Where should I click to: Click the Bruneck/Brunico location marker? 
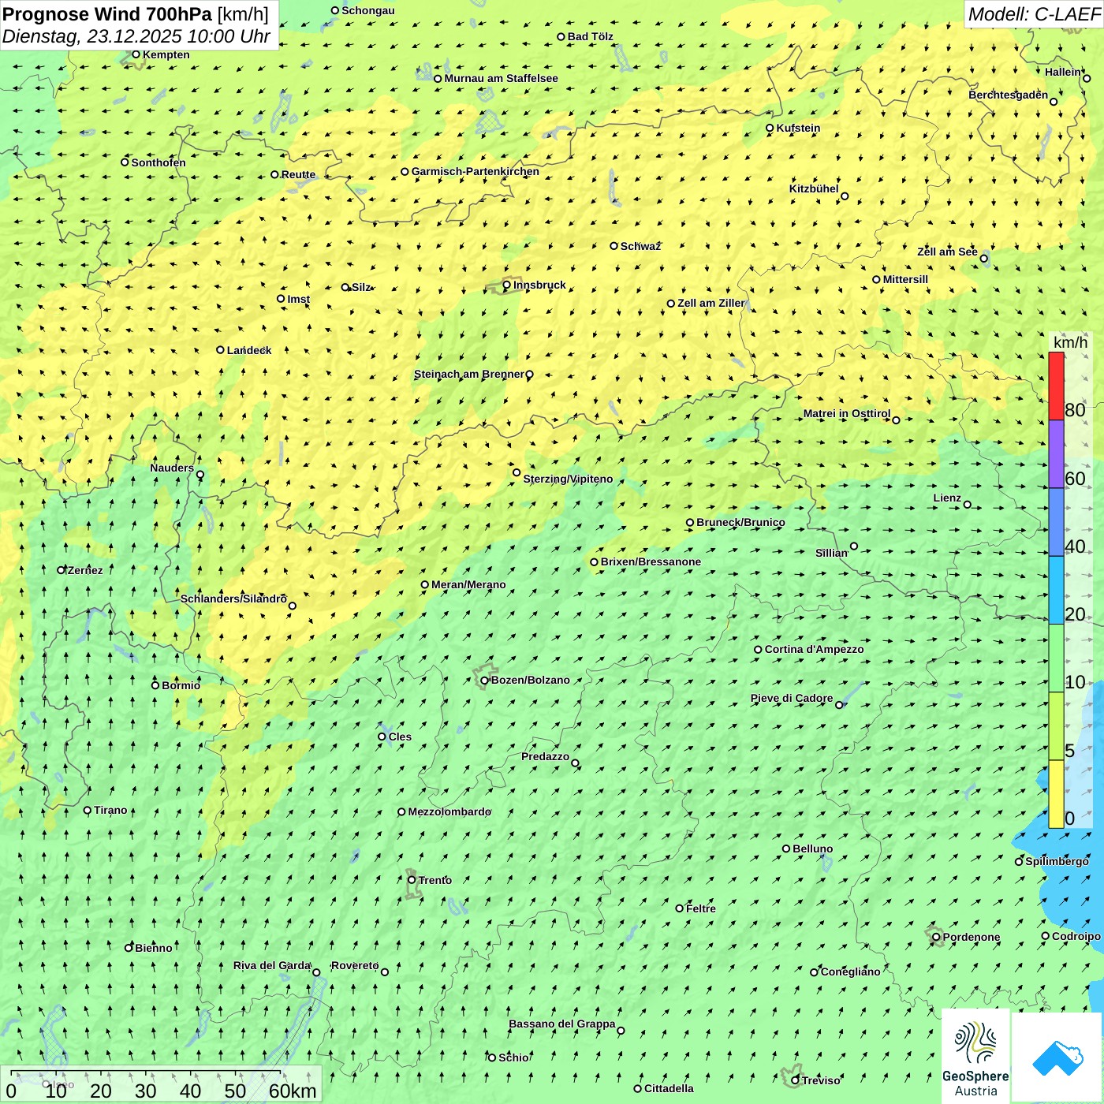coord(690,522)
